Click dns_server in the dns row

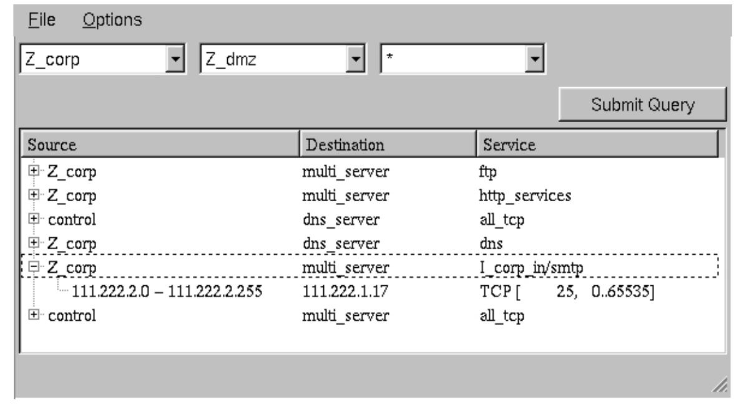pos(341,244)
